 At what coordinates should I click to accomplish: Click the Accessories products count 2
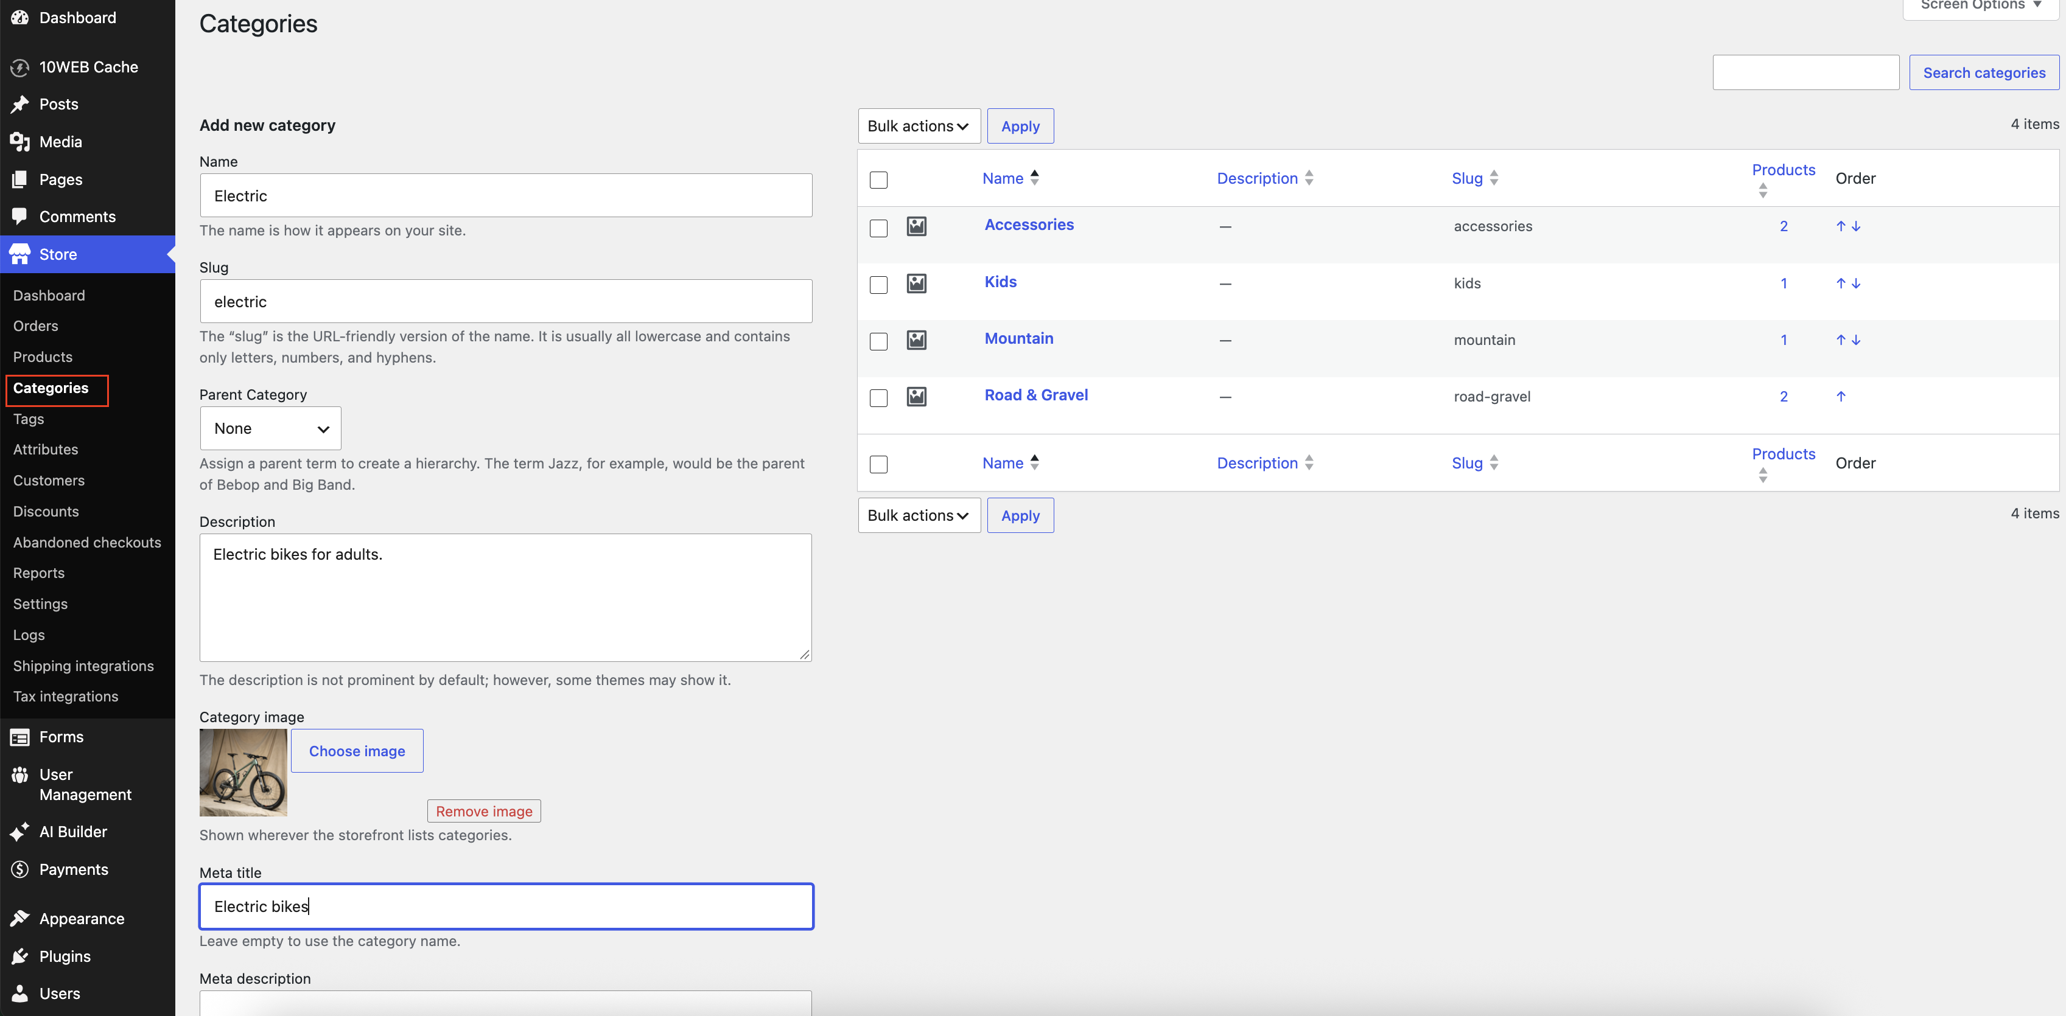1783,226
